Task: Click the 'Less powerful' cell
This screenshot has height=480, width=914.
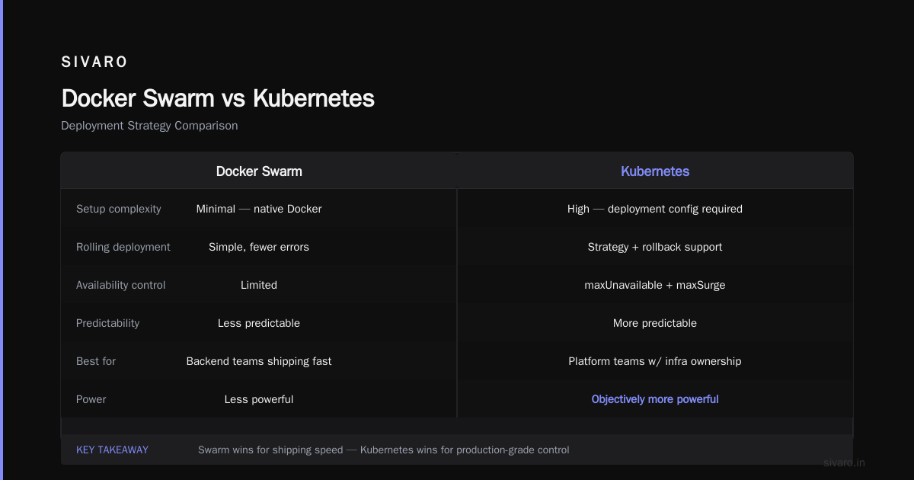Action: [x=259, y=399]
